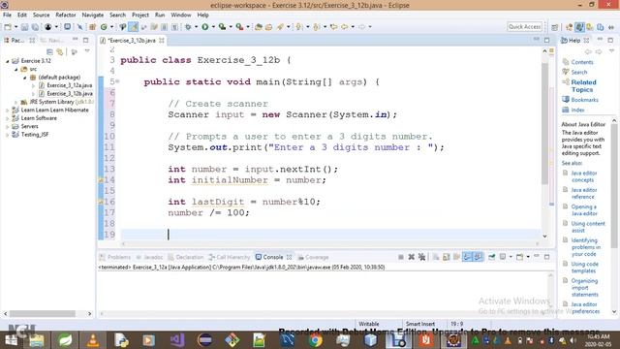The height and width of the screenshot is (349, 620).
Task: Expand the Servers project
Action: click(7, 127)
